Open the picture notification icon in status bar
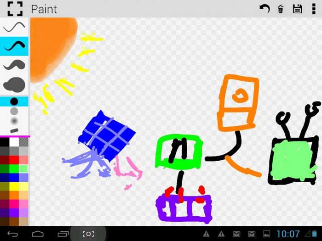322x241 pixels. (266, 234)
